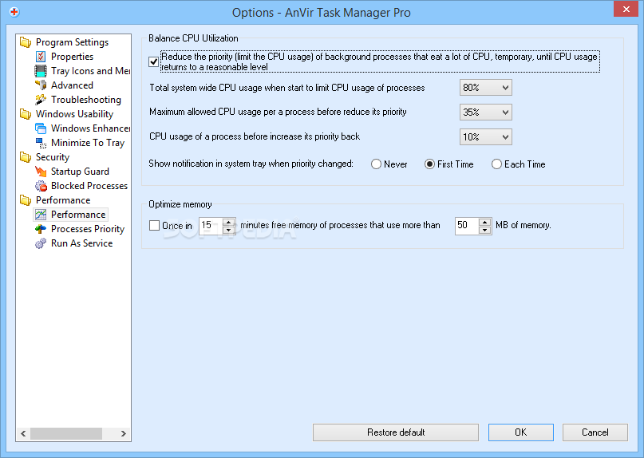Select Program Settings category label
Screen dimensions: 644x458
[73, 42]
